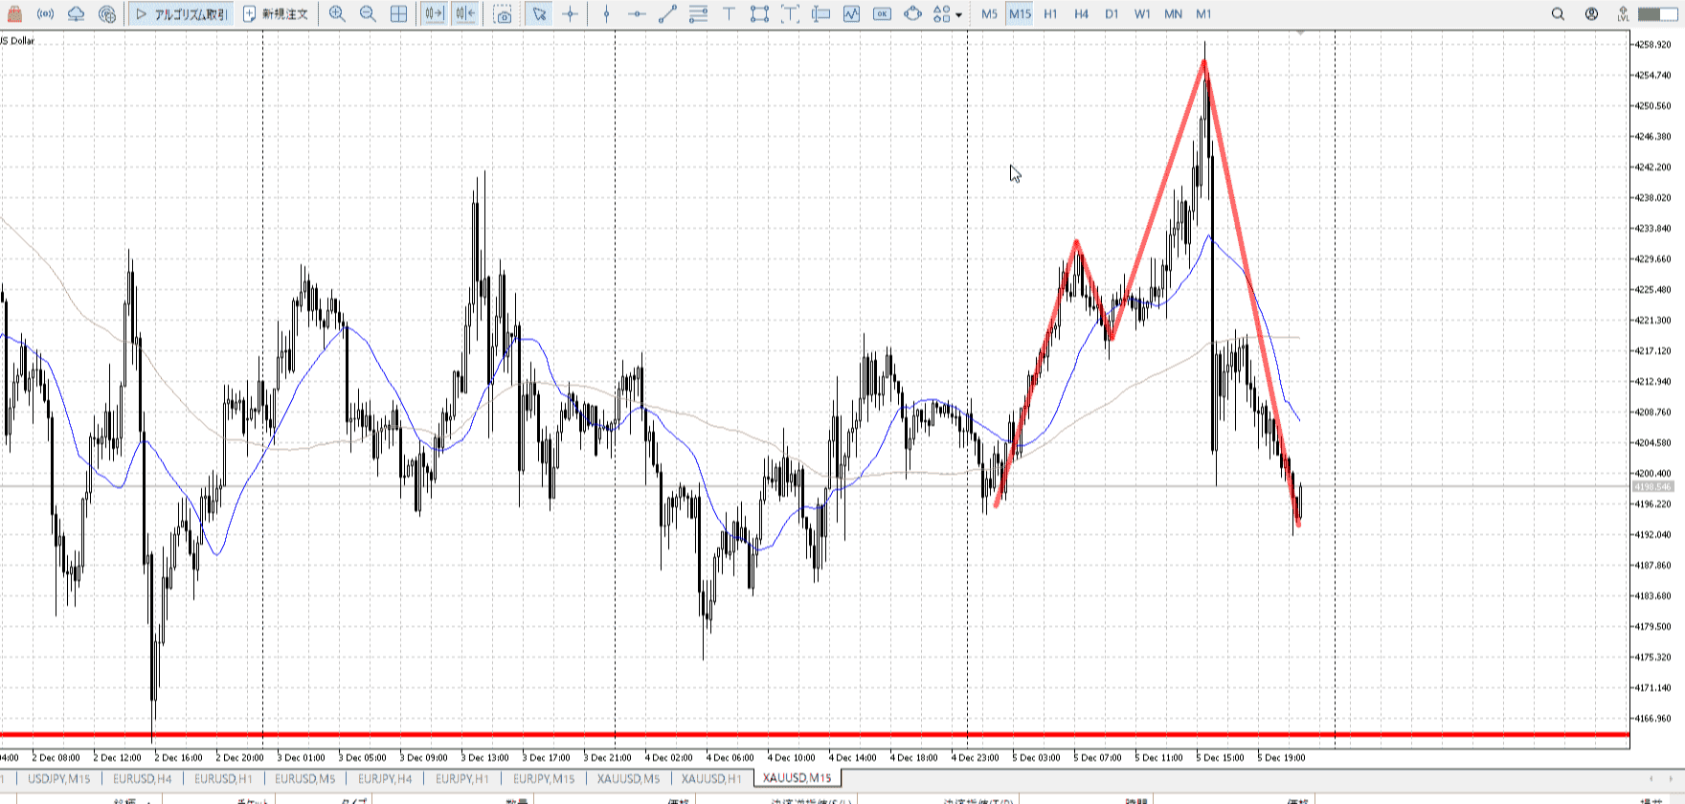The image size is (1685, 804).
Task: Take a chart screenshot with camera icon
Action: pyautogui.click(x=503, y=14)
